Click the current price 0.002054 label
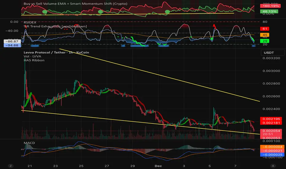This screenshot has height=169, width=286. tap(271, 131)
